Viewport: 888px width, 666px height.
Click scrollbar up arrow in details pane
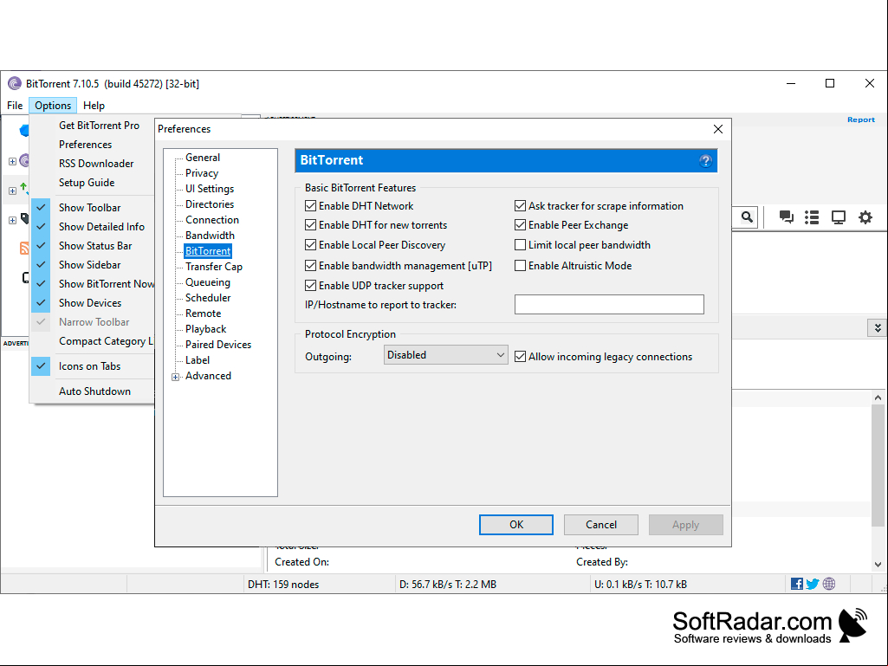[x=878, y=398]
